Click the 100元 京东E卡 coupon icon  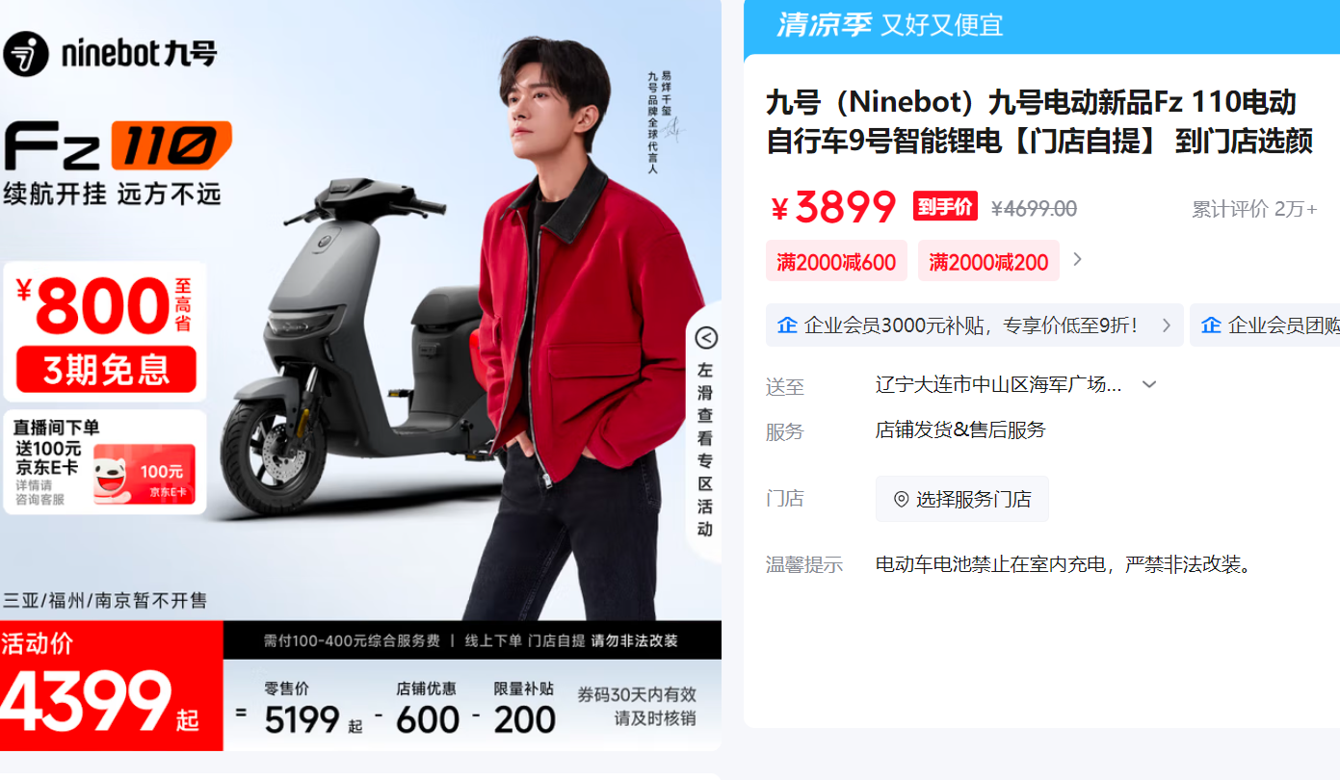144,474
